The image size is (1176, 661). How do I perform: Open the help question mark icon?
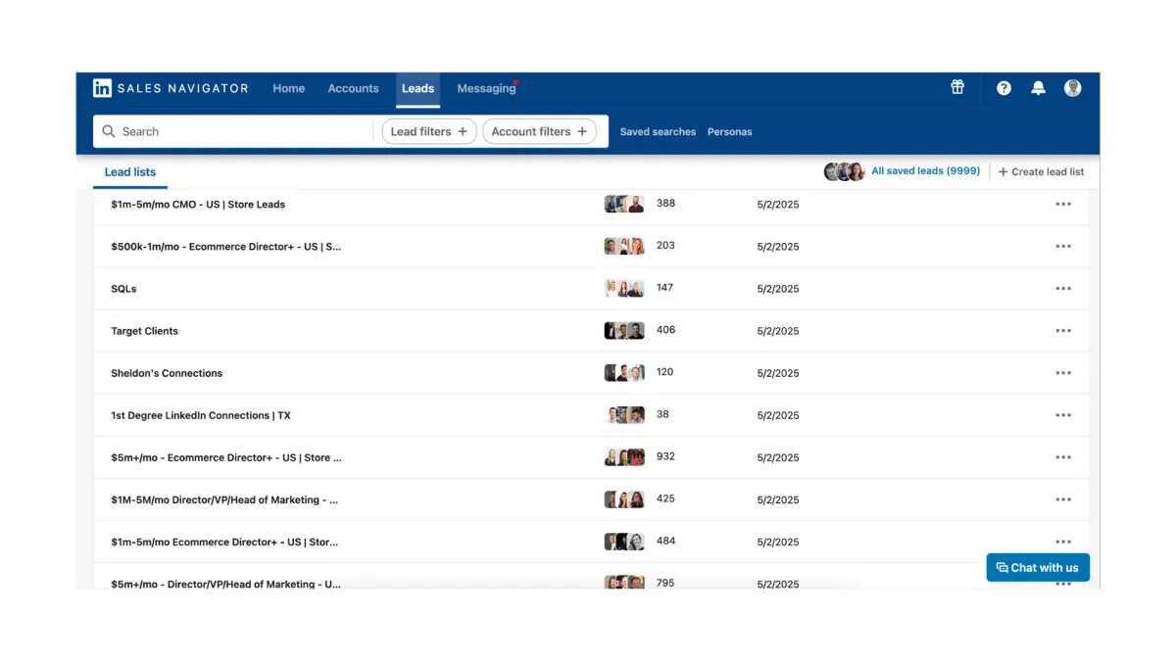[x=1004, y=88]
